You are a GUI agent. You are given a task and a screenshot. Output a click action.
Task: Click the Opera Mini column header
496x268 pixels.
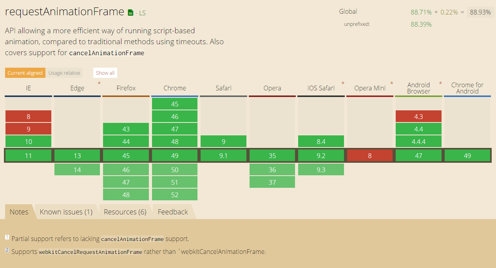[370, 88]
